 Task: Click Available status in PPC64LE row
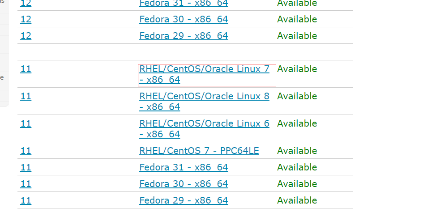[x=297, y=151]
